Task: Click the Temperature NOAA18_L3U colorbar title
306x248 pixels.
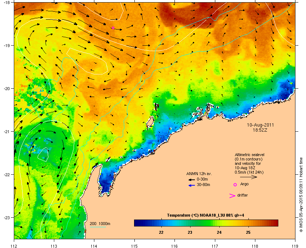Action: [x=205, y=216]
